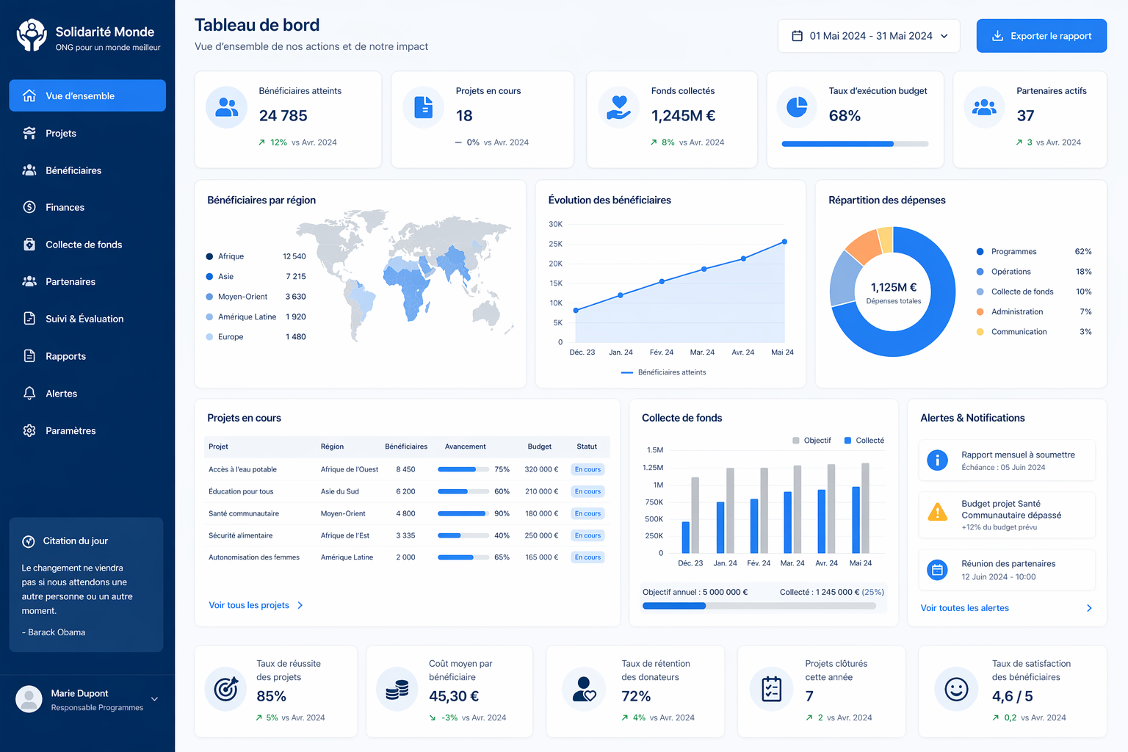Toggle the Bénéficiaires atteints chart legend

[664, 372]
